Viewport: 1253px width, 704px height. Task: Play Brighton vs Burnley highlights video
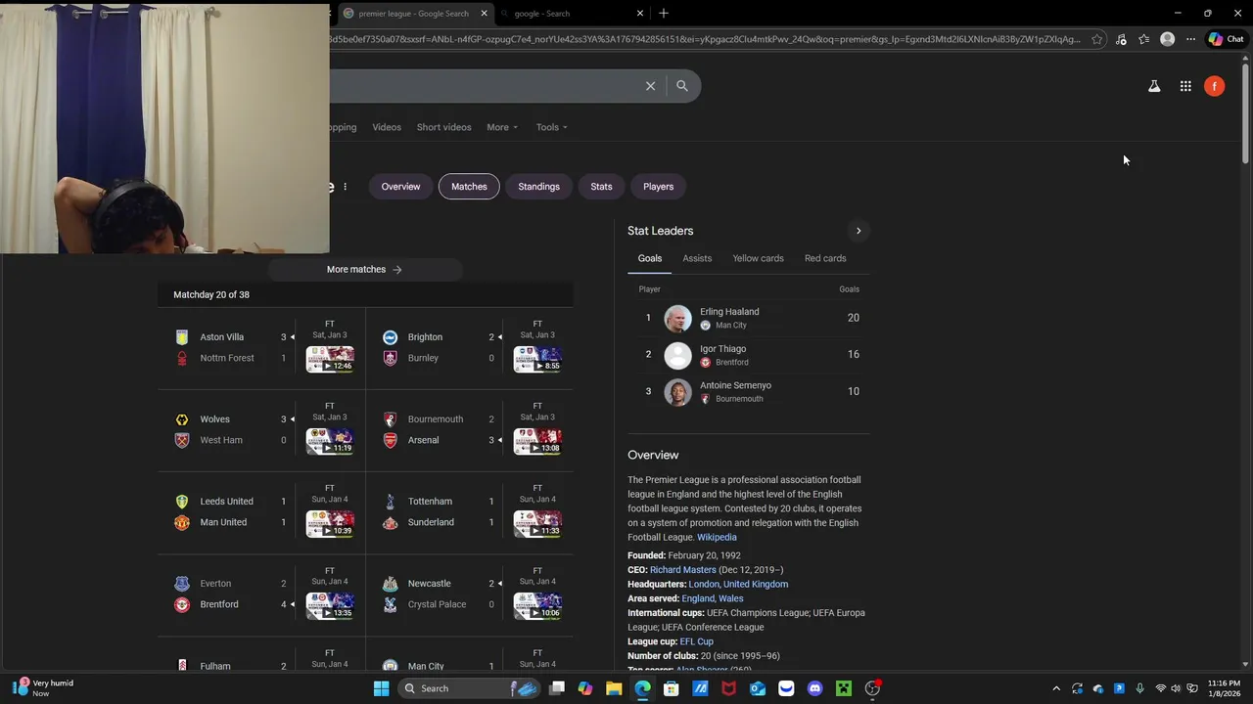tap(537, 359)
